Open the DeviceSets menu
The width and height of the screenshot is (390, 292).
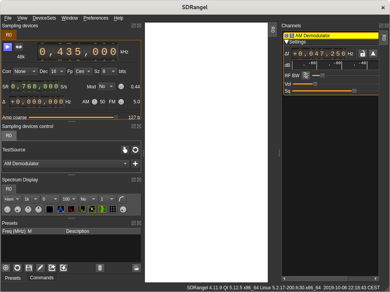(44, 18)
